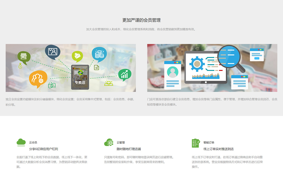
Task: Click the small browser window card at top right
Action: [x=257, y=55]
